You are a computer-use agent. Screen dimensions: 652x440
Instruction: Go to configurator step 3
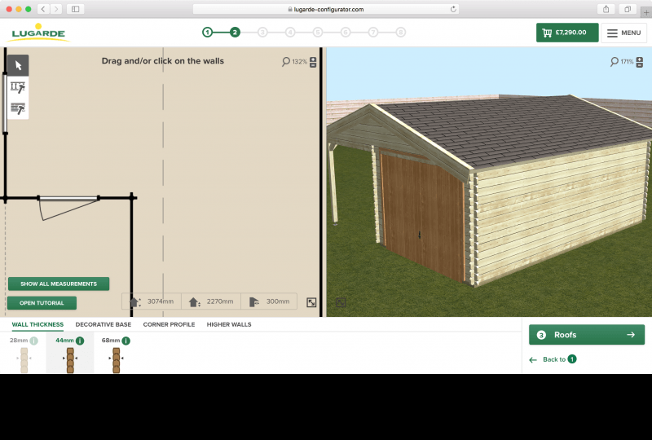point(262,32)
